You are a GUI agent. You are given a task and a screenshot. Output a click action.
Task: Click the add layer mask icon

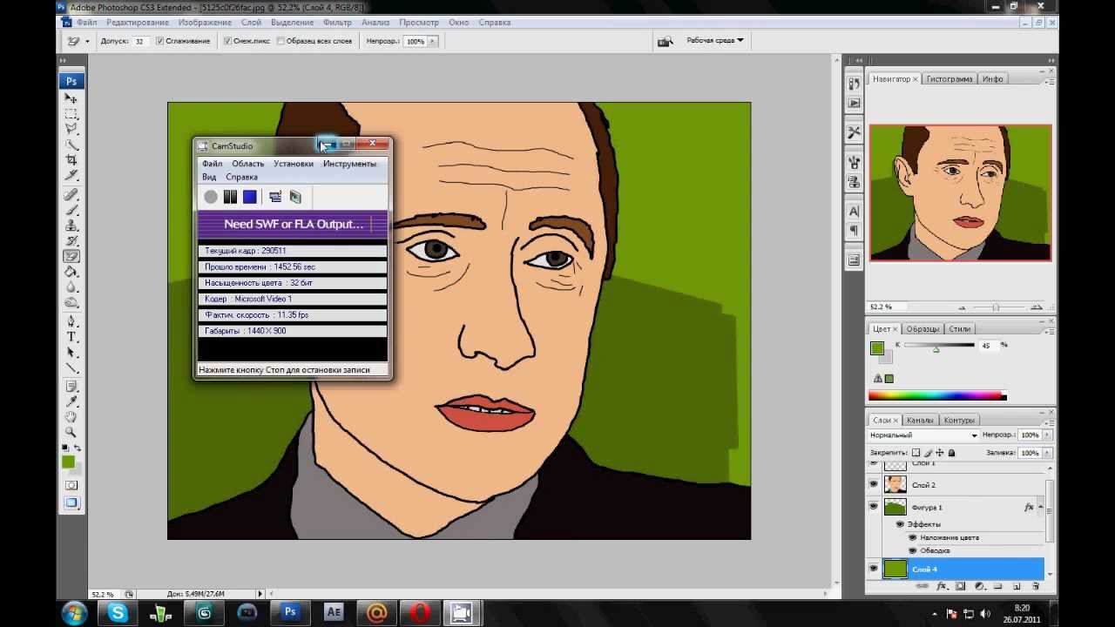[x=960, y=587]
